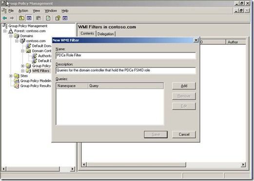Click the WMI Filters folder icon
The height and width of the screenshot is (181, 254).
[x=28, y=71]
